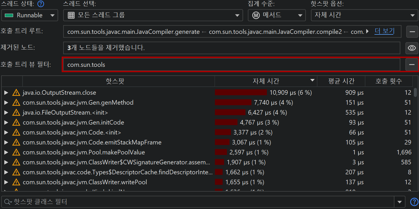Open the 모든 스레드 그룹 thread selection dropdown
Screen dimensions: 419x209
(153, 15)
